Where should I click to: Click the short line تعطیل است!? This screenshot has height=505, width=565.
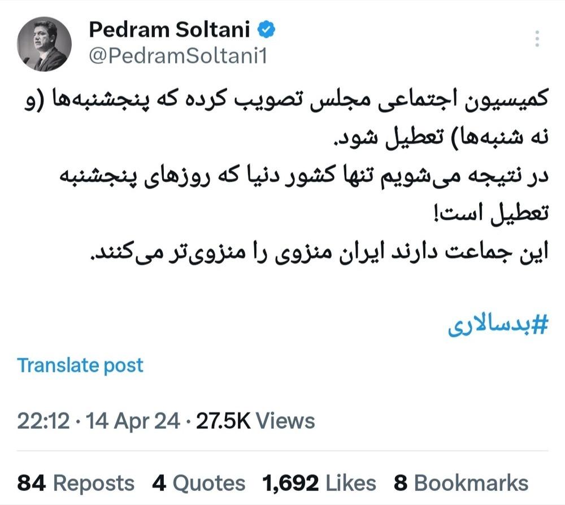pos(497,215)
